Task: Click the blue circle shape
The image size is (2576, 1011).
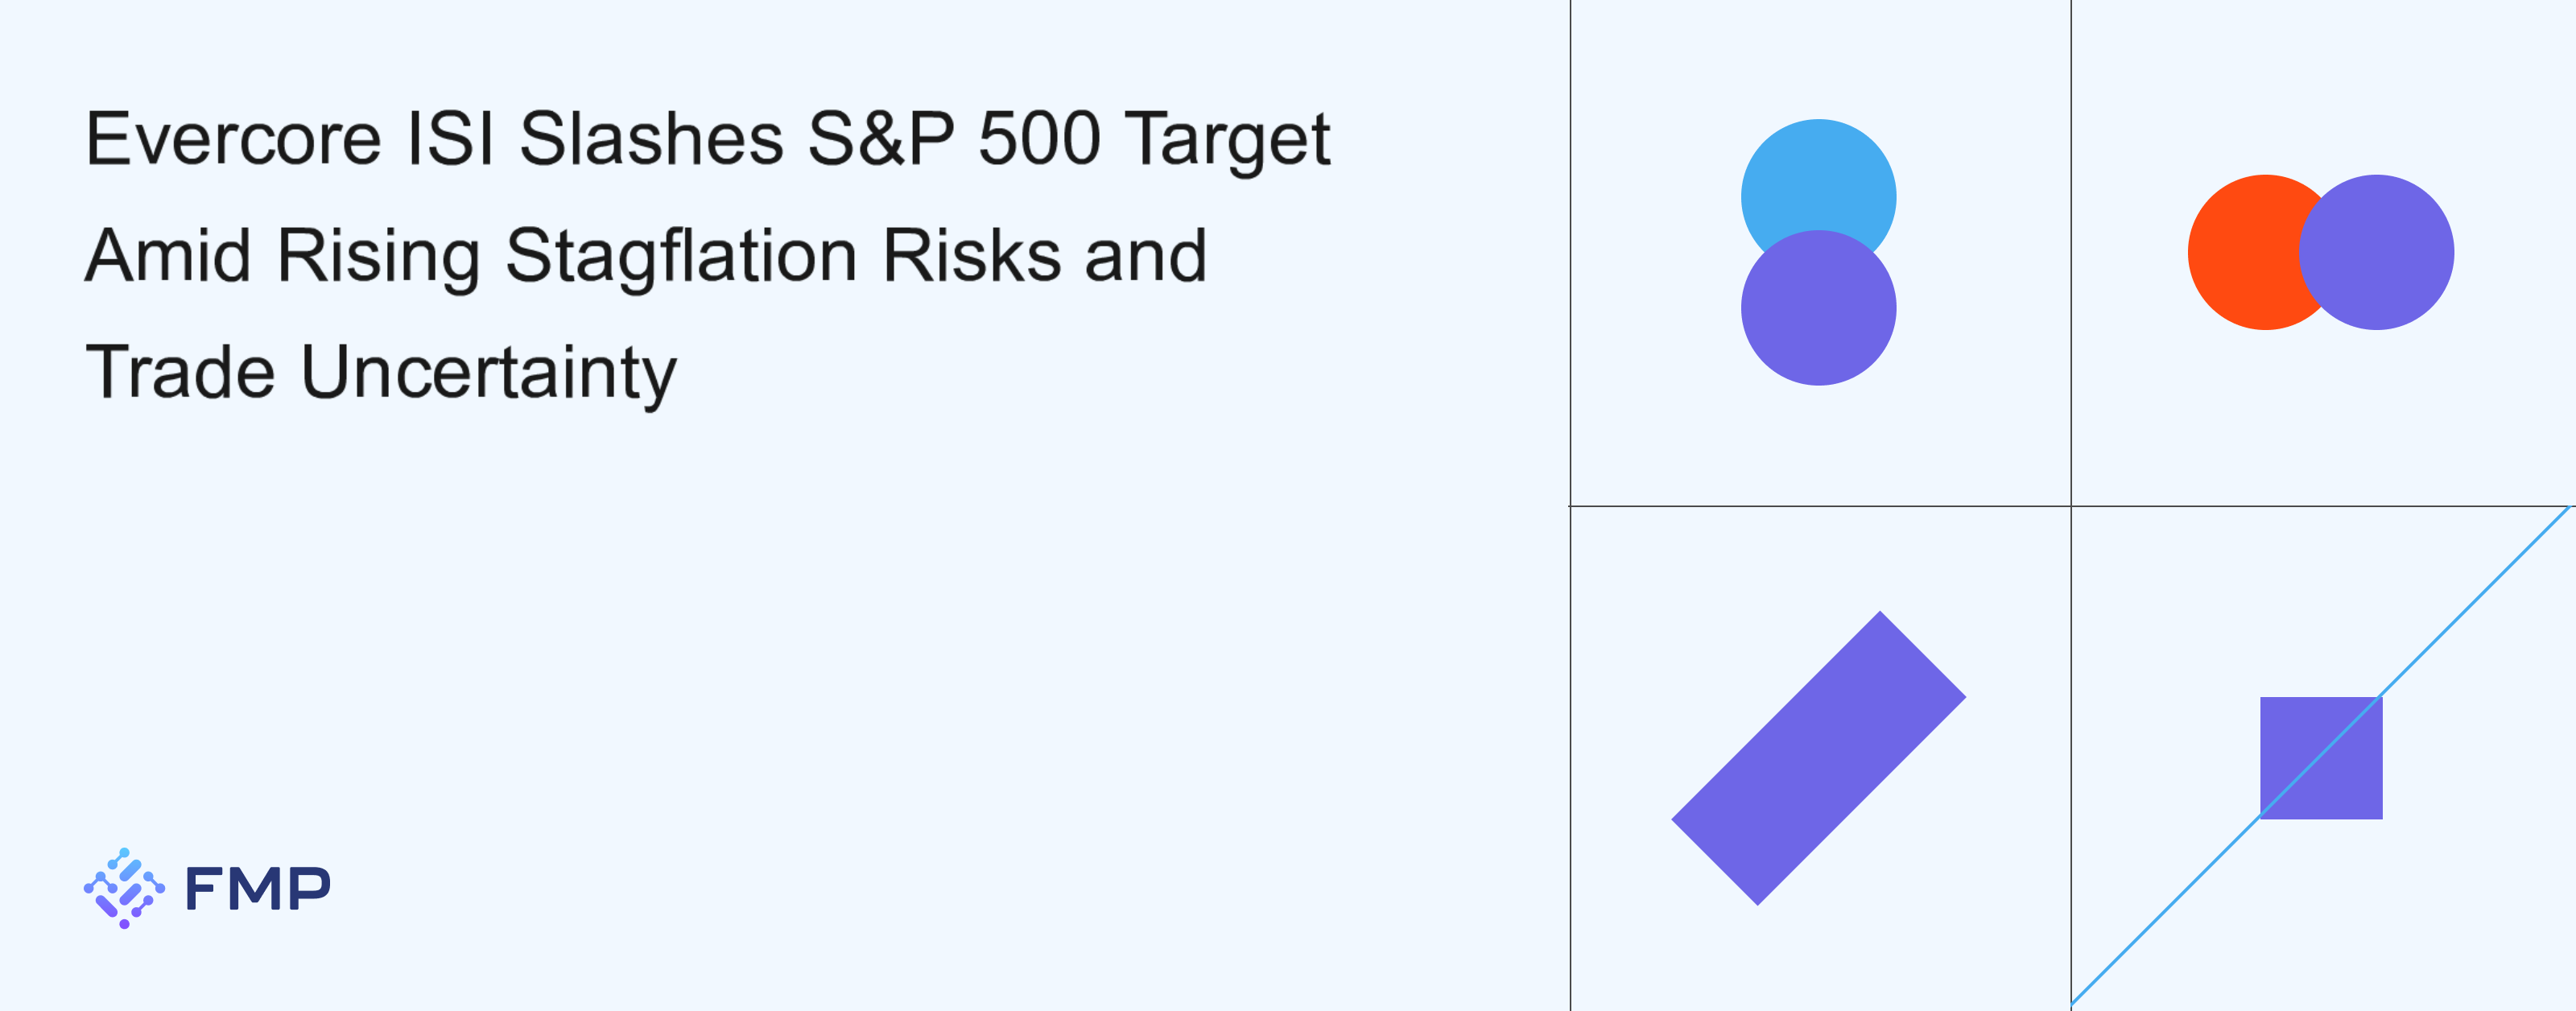Action: 1818,180
